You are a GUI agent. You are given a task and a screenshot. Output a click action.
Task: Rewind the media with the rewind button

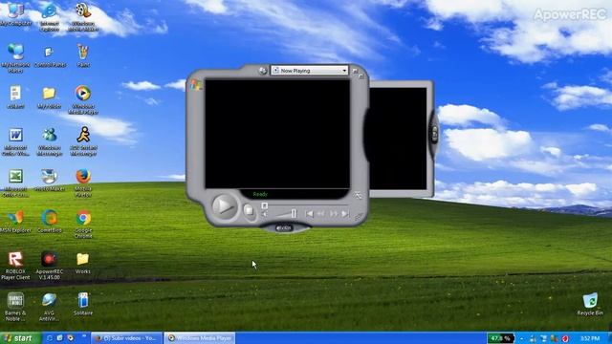321,214
